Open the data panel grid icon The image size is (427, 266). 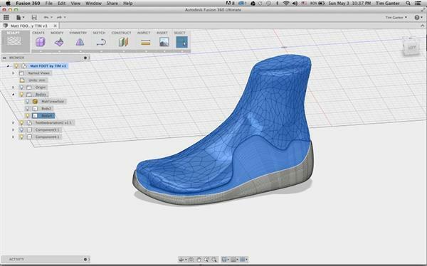point(6,17)
